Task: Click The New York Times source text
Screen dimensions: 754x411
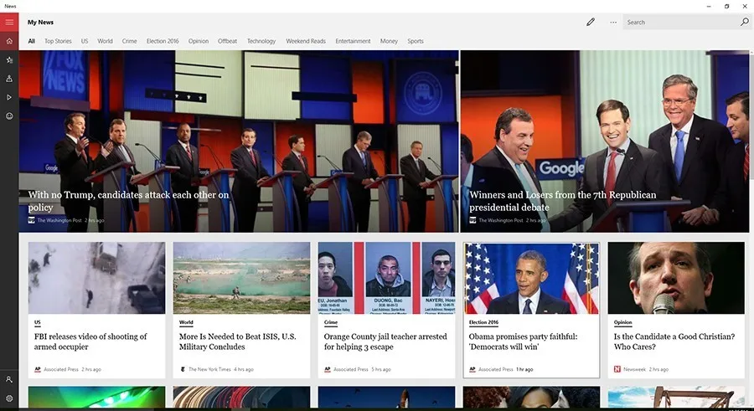Action: (x=209, y=369)
